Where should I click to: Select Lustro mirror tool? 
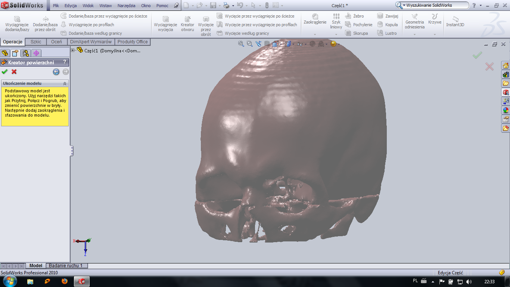[x=387, y=33]
